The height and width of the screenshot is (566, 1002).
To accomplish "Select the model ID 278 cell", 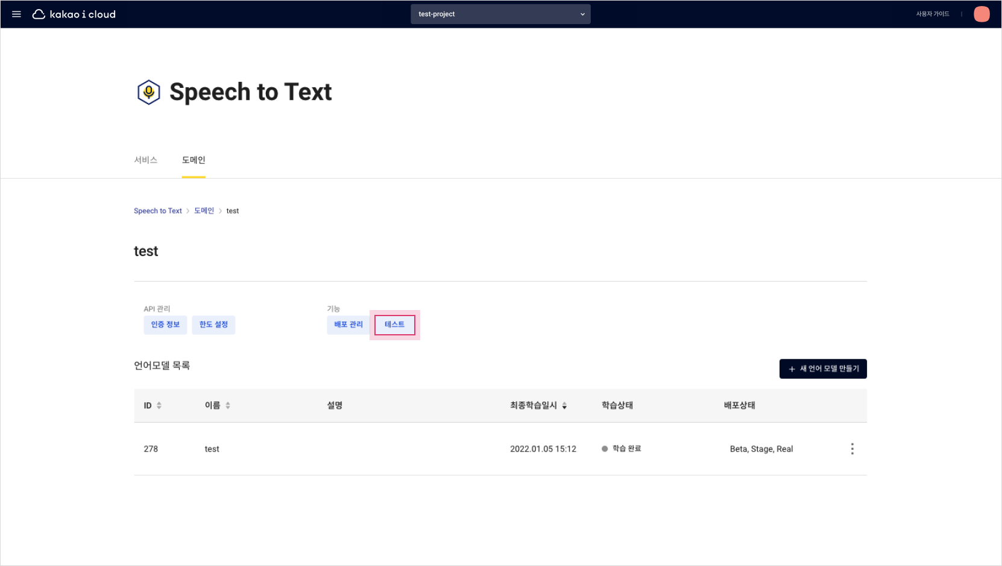I will point(151,449).
